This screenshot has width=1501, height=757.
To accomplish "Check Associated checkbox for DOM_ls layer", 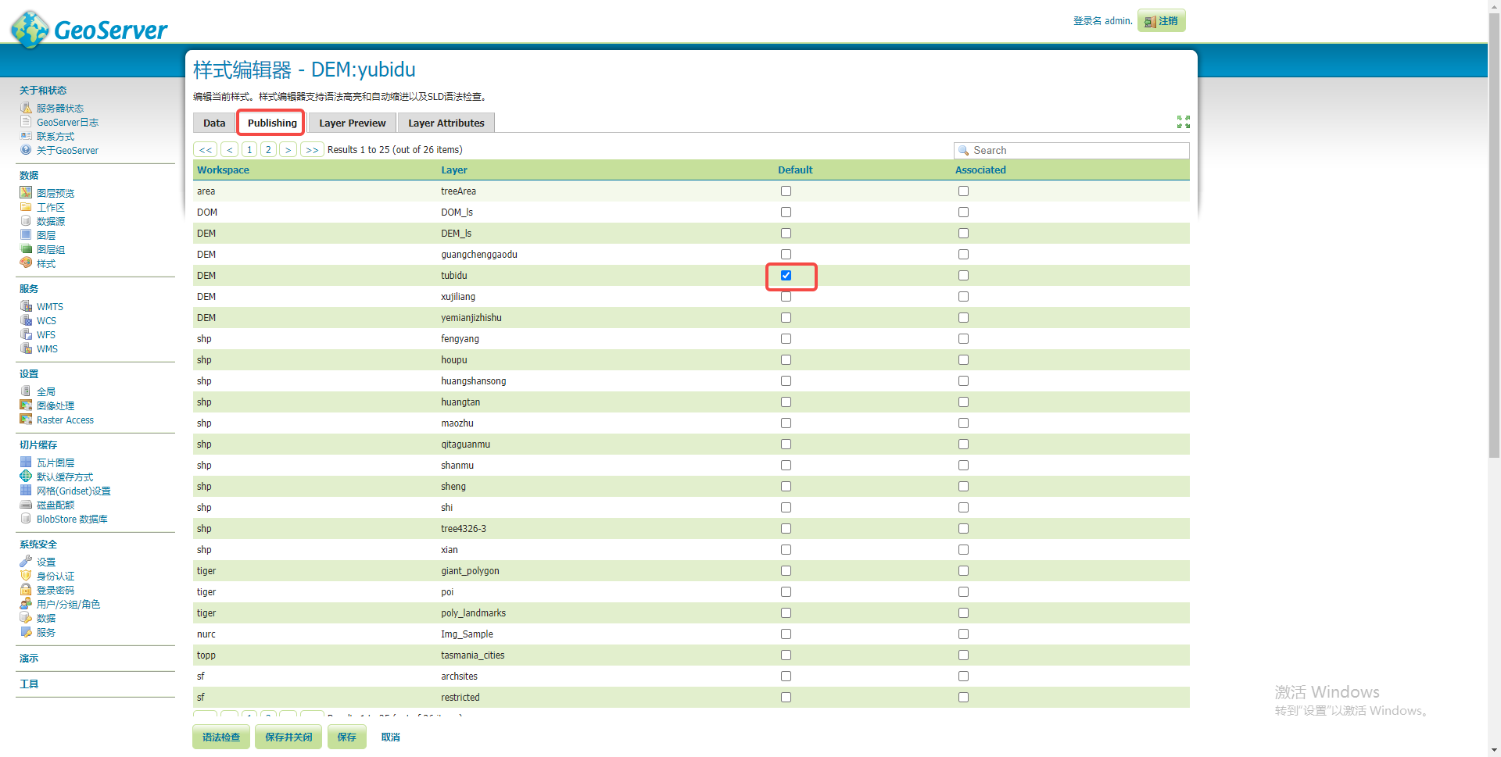I will point(963,212).
